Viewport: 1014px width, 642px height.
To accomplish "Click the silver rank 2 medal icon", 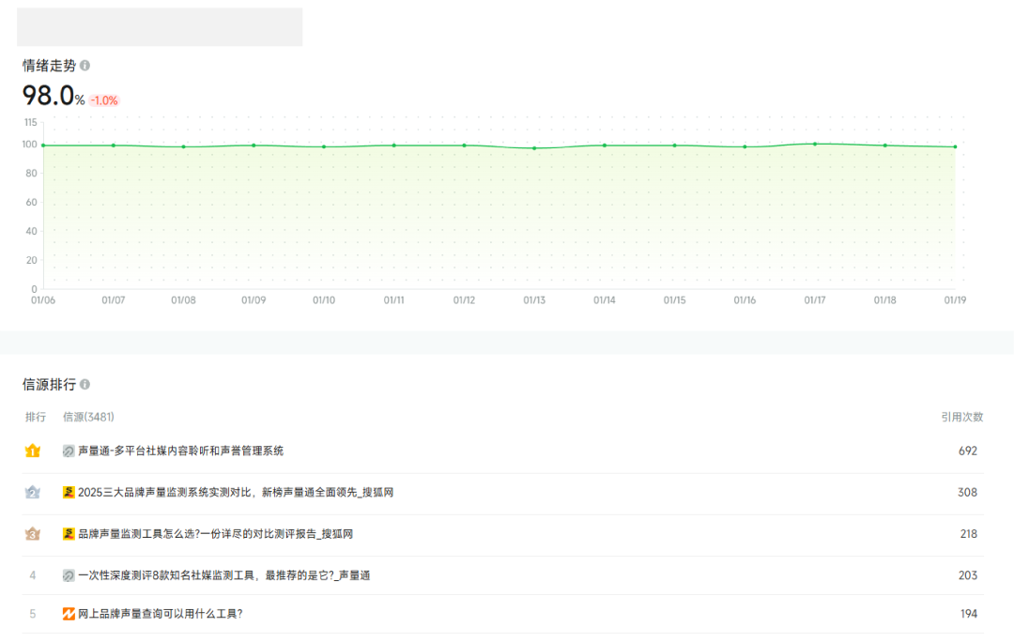I will [33, 492].
